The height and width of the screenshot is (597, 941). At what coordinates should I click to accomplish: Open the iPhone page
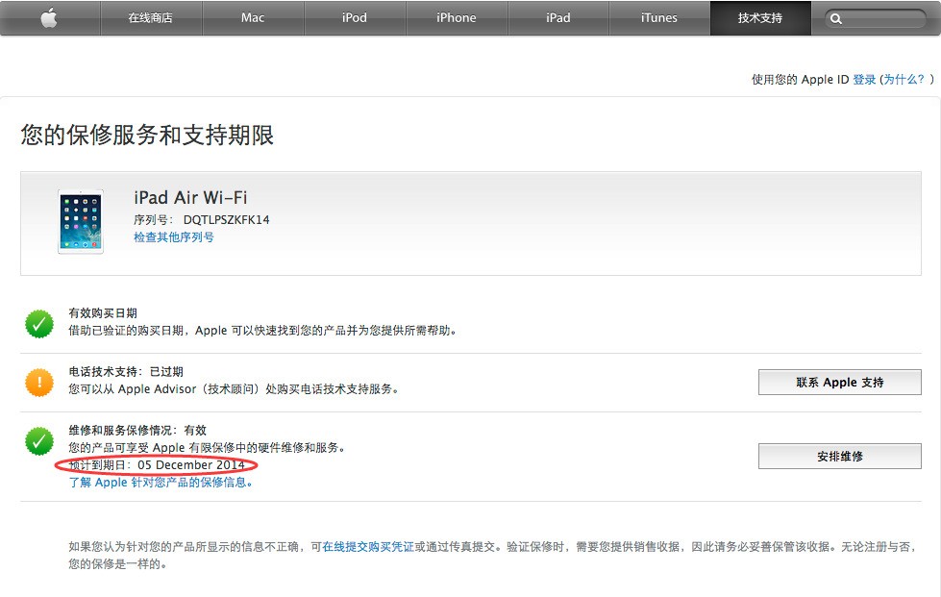[x=456, y=16]
